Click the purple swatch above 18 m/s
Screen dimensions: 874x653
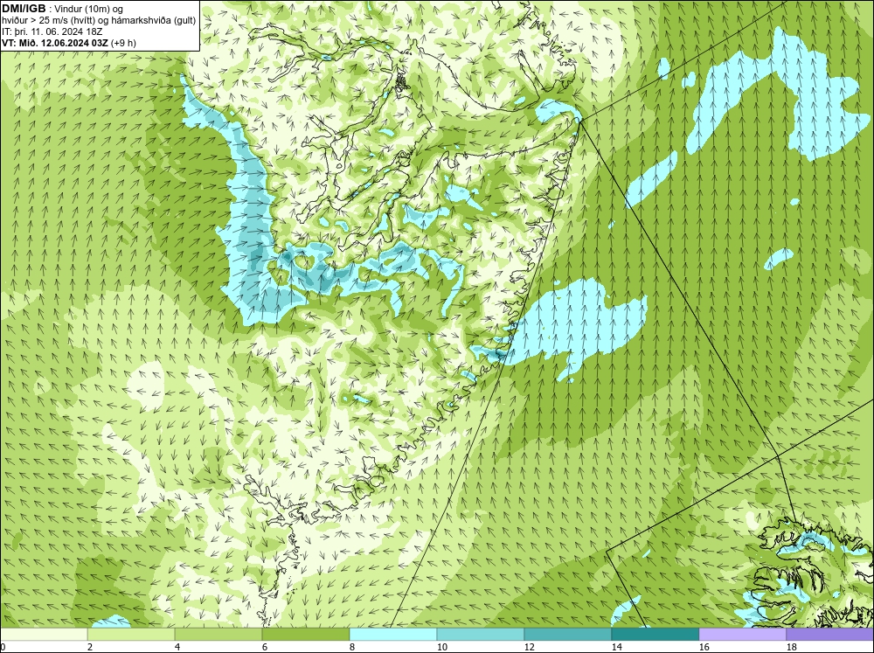pos(829,635)
